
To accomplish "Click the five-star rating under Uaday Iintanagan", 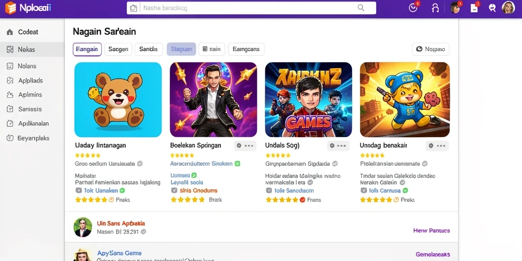I will (x=88, y=155).
